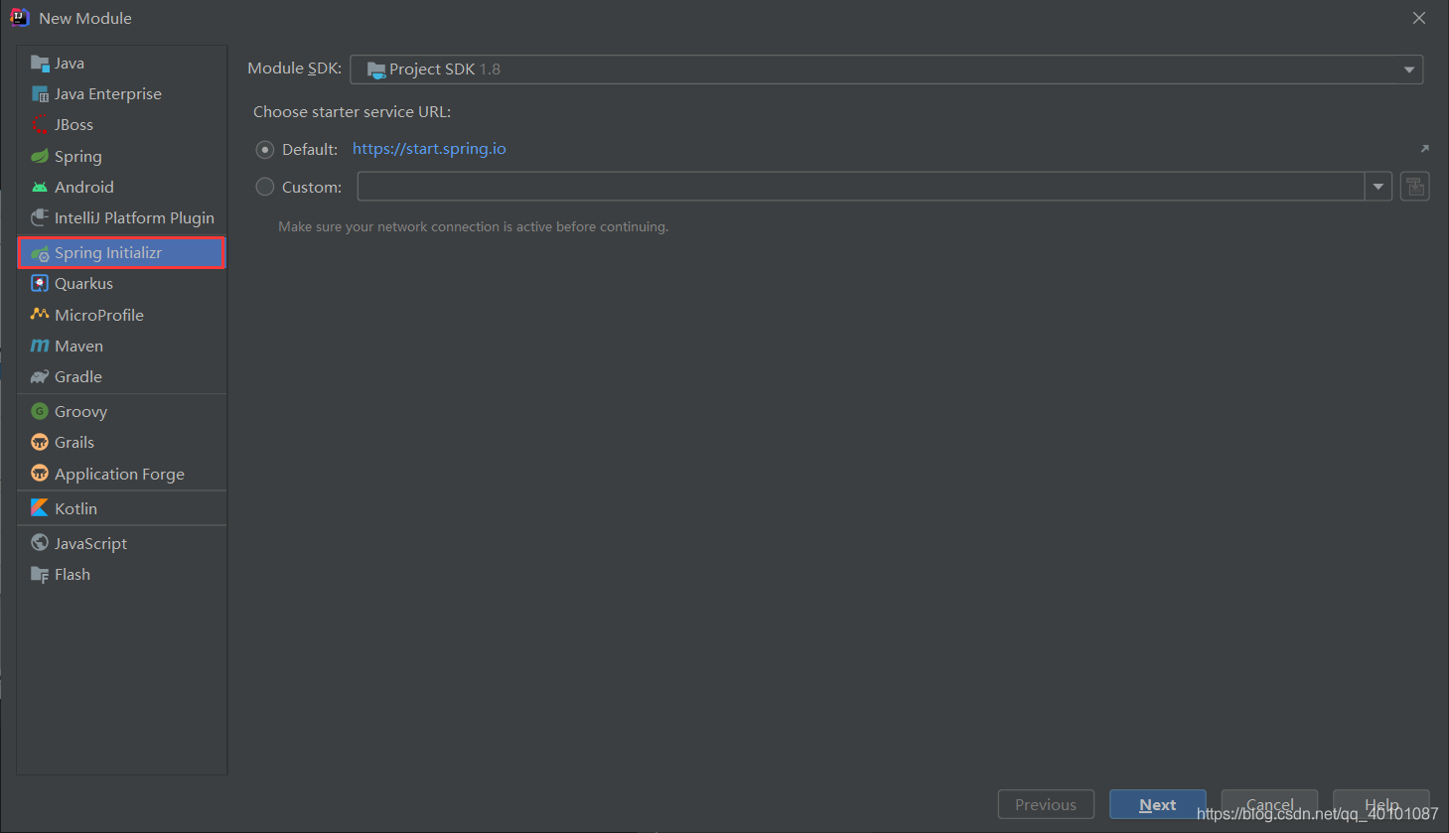Screen dimensions: 1449x833
Task: Click the Help button
Action: point(1381,804)
